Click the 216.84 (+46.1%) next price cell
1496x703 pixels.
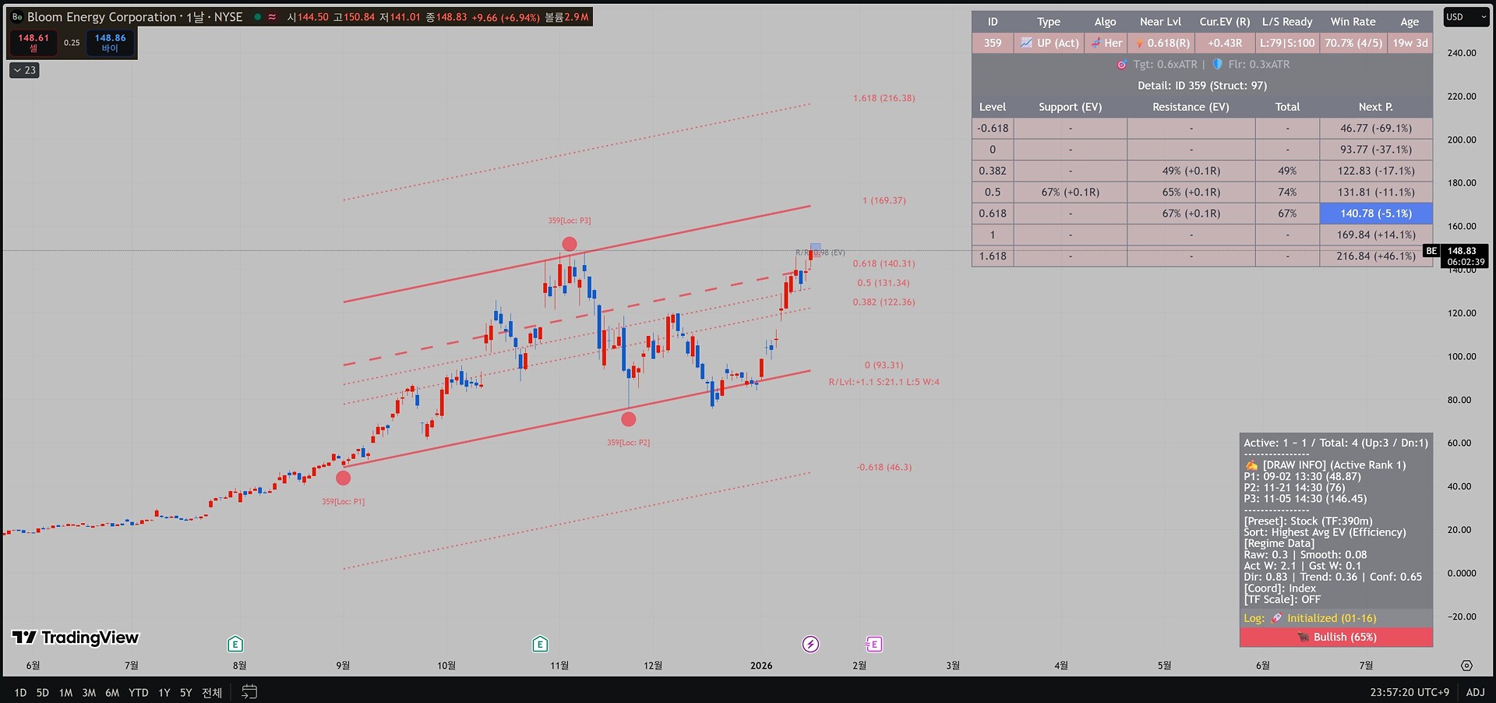click(x=1376, y=256)
